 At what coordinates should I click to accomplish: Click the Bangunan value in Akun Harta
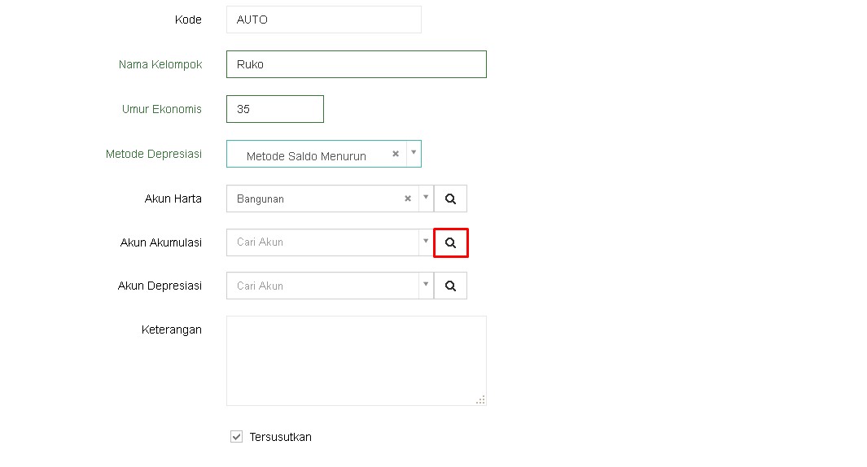(x=261, y=199)
